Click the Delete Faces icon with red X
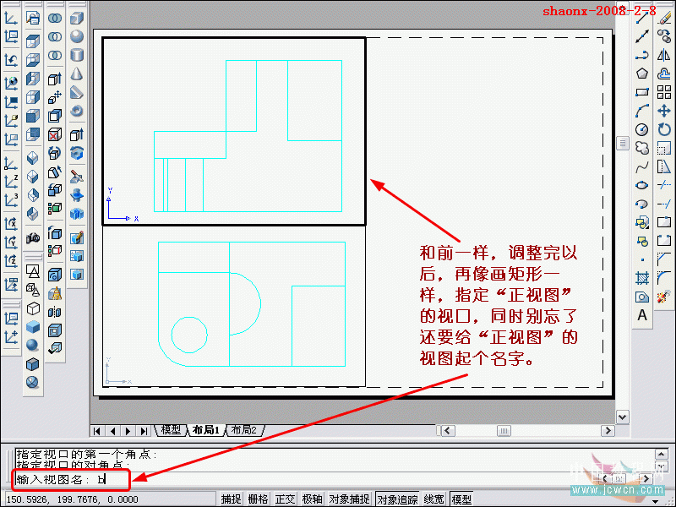 coord(55,135)
